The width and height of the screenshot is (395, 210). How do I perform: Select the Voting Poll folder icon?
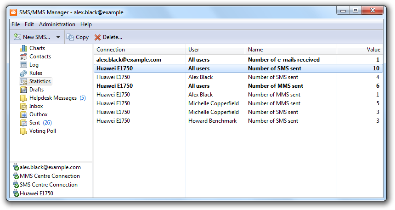23,131
